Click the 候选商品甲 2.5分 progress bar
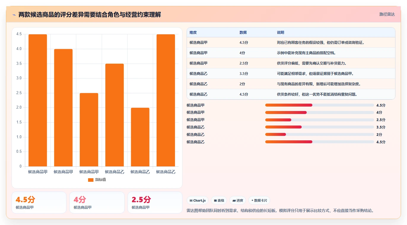Image resolution: width=407 pixels, height=225 pixels. tap(319, 120)
